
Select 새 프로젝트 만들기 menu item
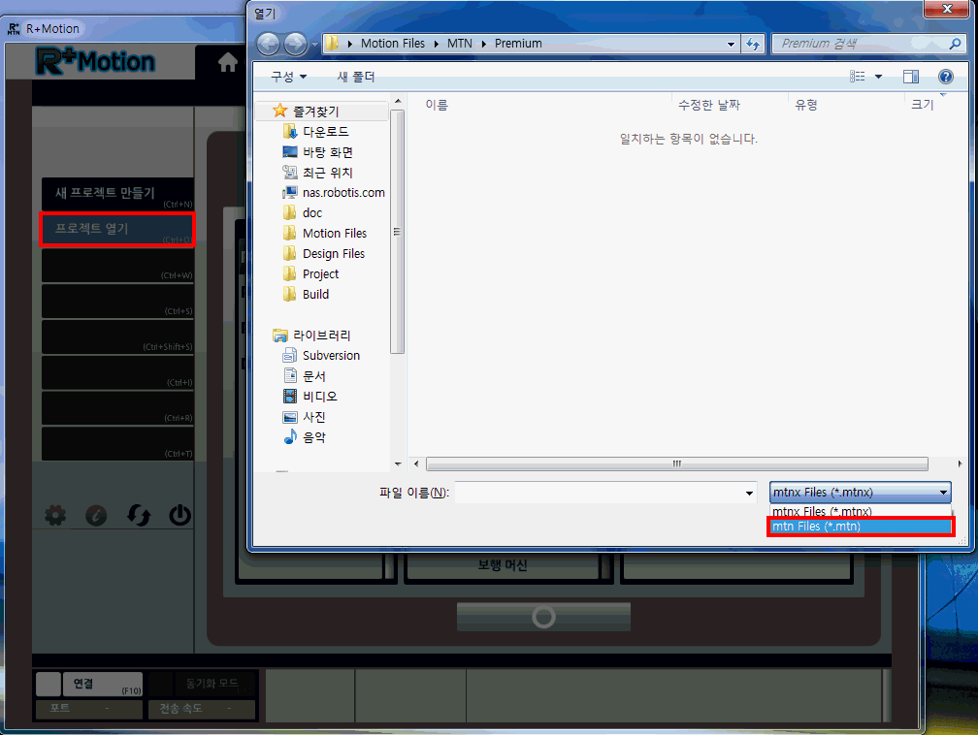tap(116, 193)
